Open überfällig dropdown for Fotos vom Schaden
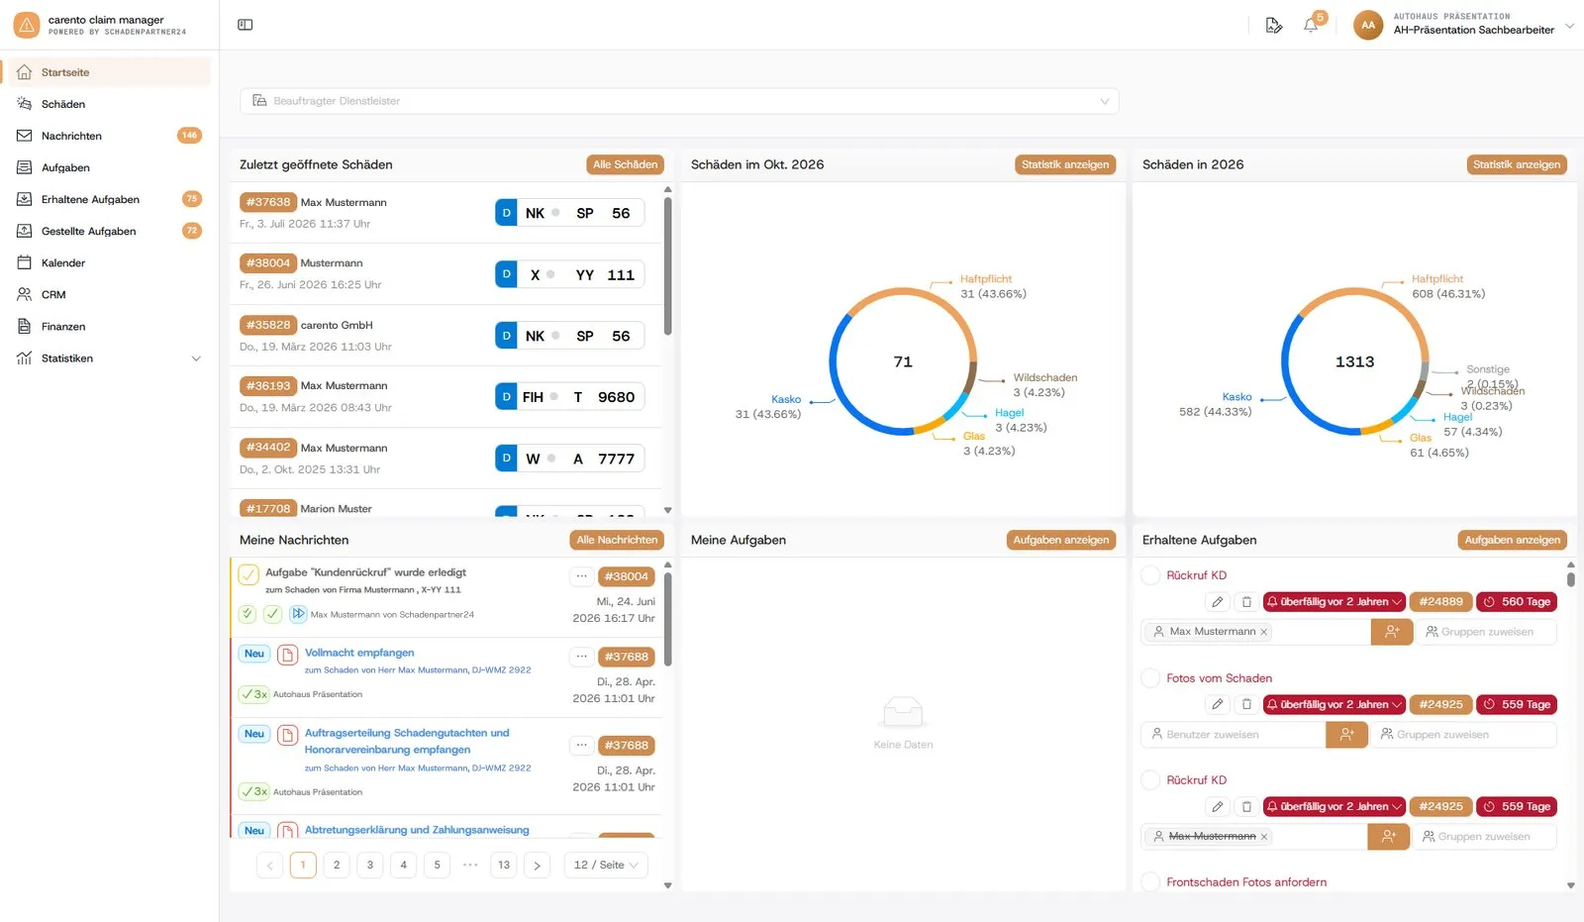 [x=1334, y=704]
